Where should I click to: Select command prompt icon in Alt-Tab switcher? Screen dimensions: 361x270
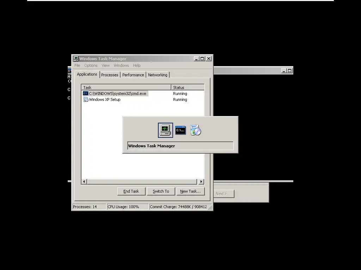[180, 130]
